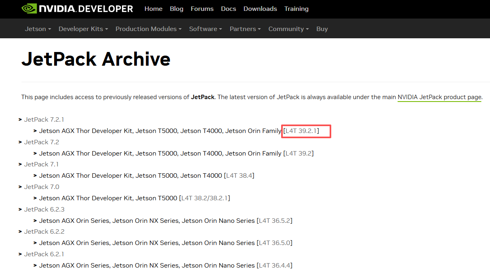Open the JetPack 7.1 link
Screen dimensions: 490x272
click(41, 164)
